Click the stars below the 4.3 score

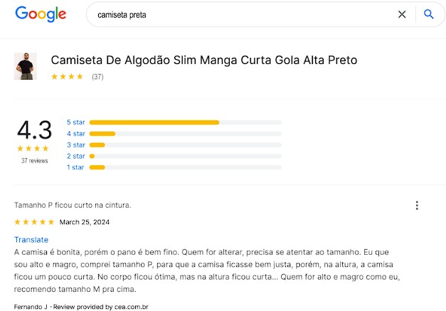pos(34,148)
